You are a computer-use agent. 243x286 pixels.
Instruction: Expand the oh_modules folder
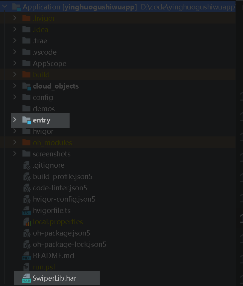click(x=15, y=142)
